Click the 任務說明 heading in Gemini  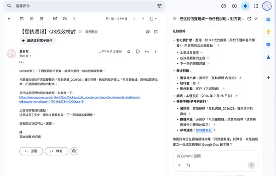(x=179, y=31)
